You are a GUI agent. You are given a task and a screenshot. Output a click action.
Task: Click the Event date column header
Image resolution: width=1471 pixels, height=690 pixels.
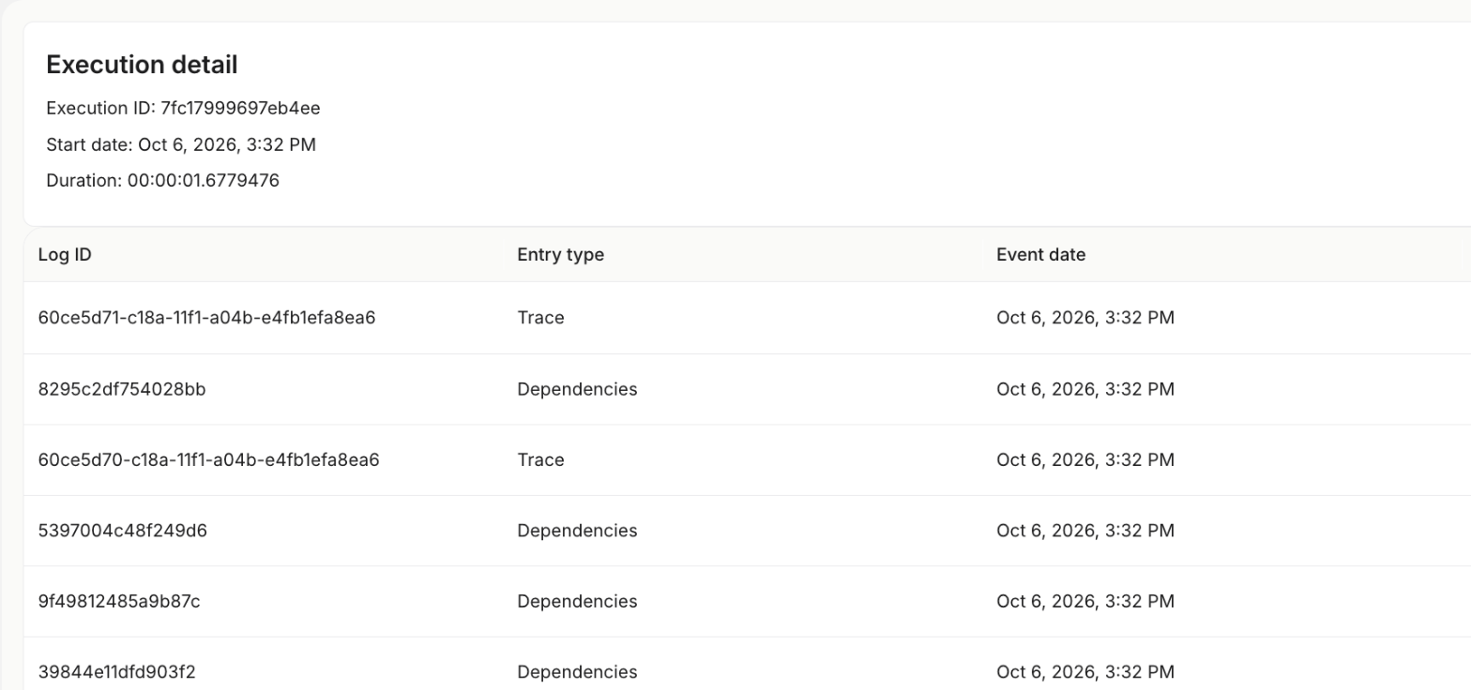[1040, 254]
